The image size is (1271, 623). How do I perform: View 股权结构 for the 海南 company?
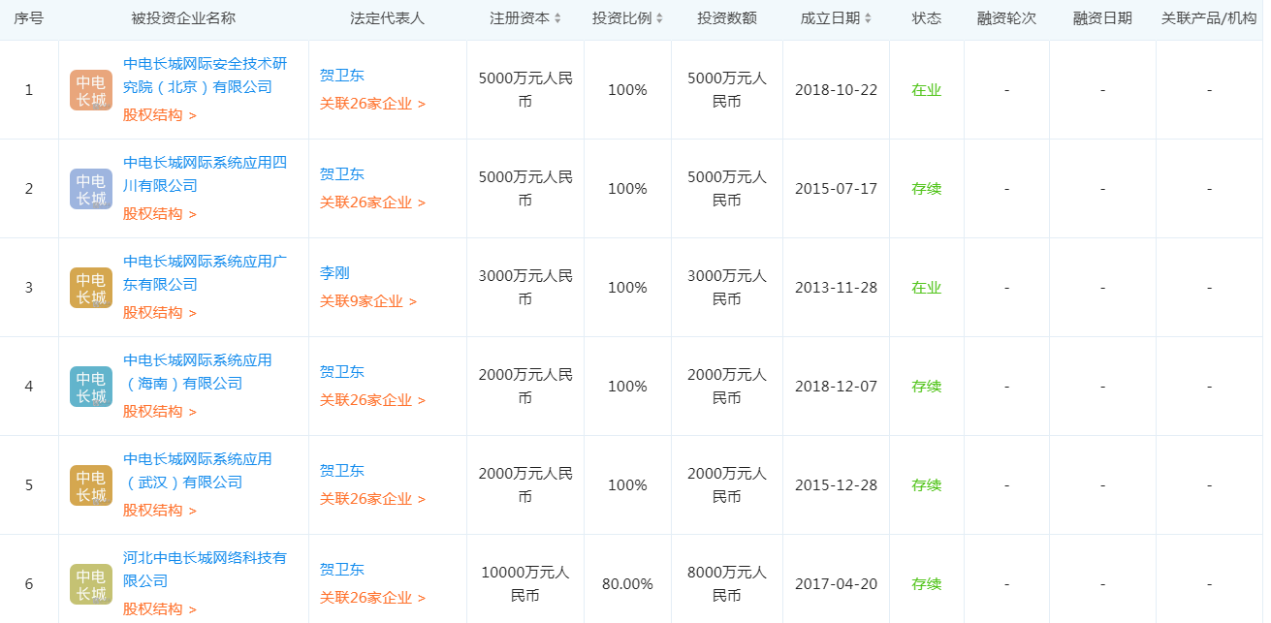coord(160,412)
